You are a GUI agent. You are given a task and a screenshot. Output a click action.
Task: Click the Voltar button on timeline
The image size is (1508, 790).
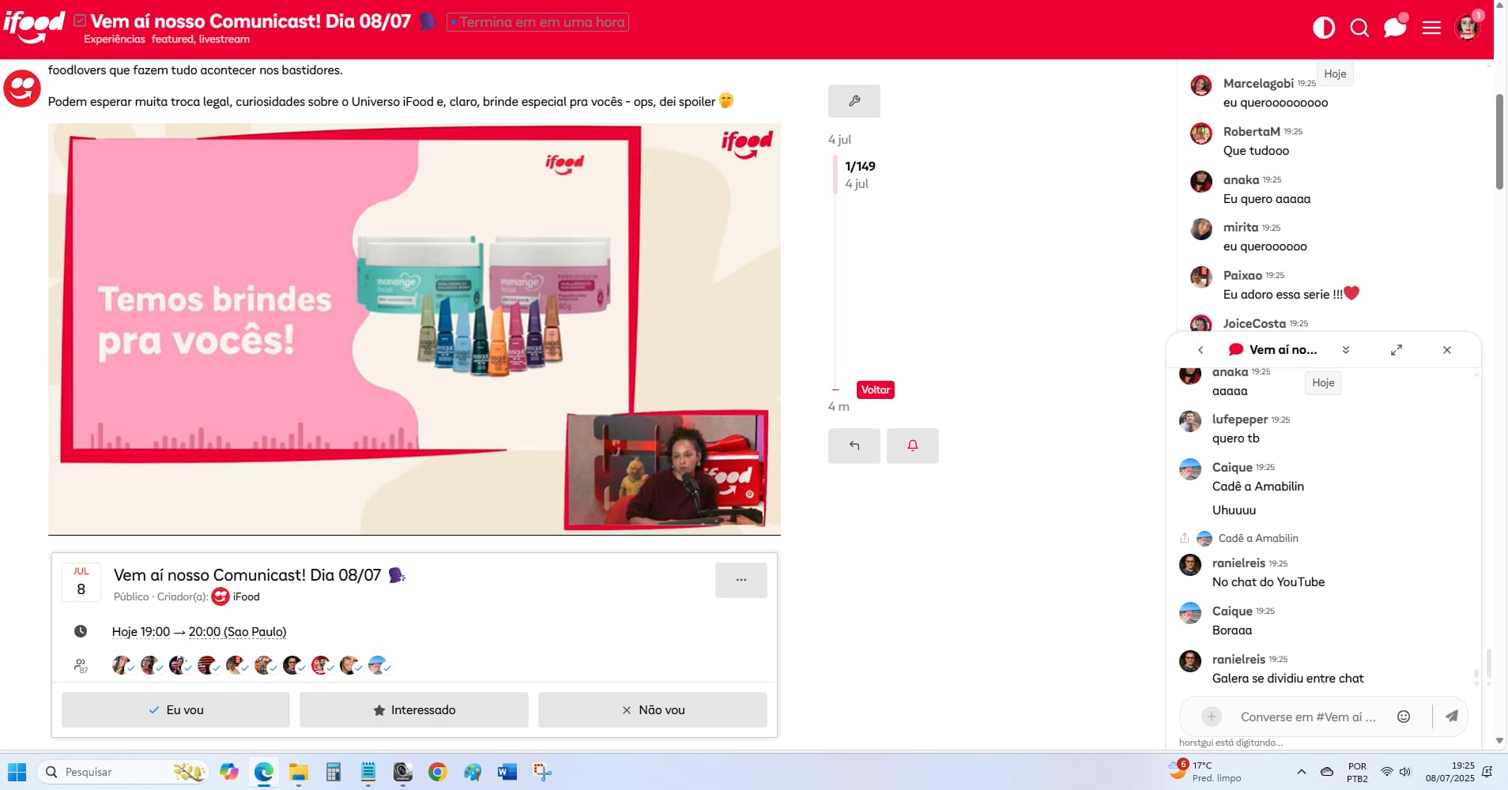(876, 389)
